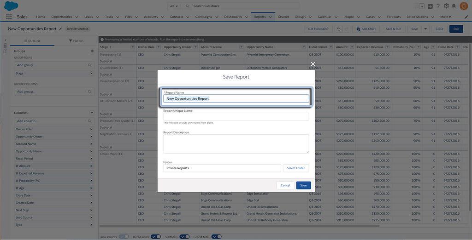Expand the Columns section options arrow
Viewport: 472px width, 240px height.
pyautogui.click(x=92, y=113)
